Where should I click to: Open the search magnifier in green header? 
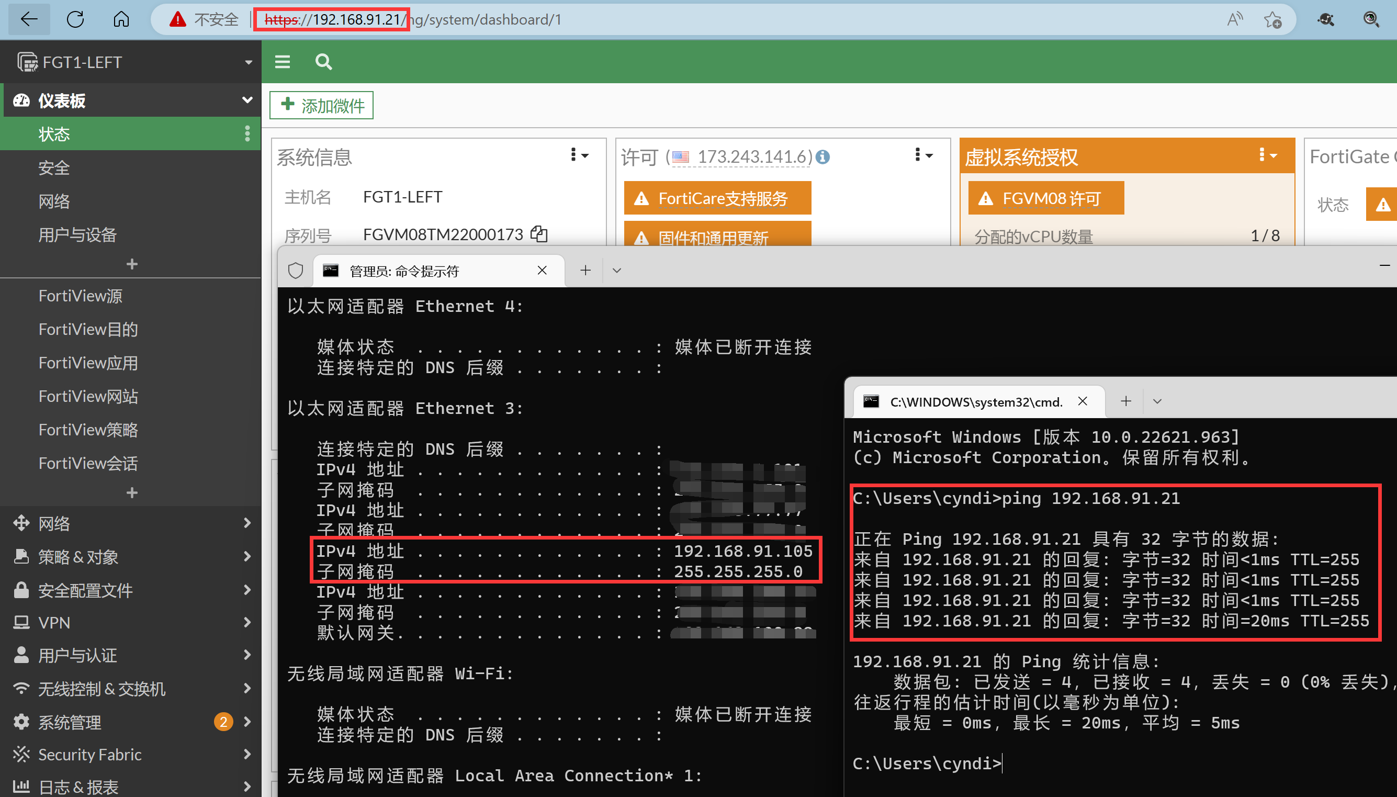[323, 62]
